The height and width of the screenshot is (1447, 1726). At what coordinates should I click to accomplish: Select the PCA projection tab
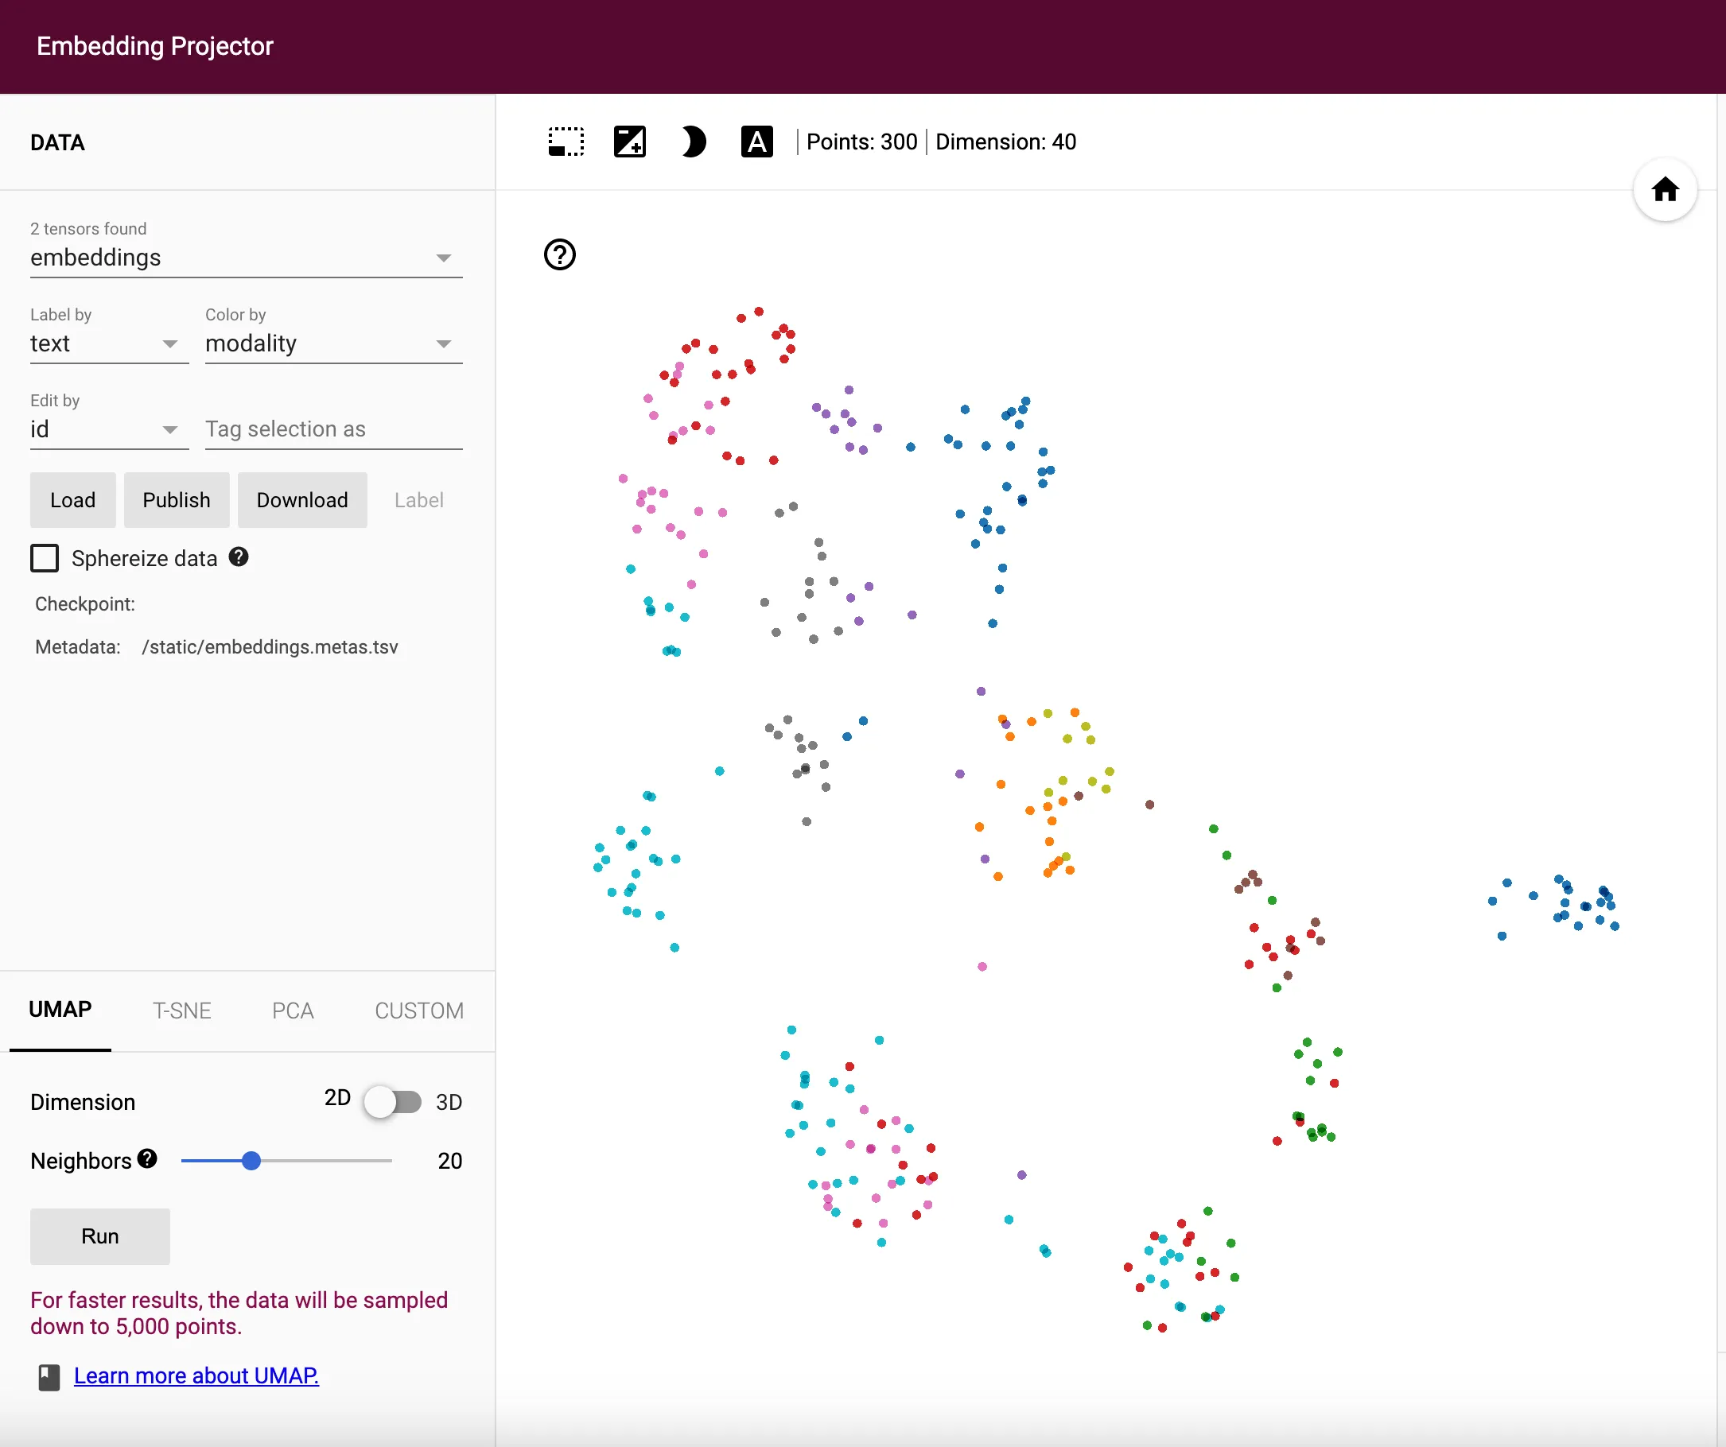293,1011
